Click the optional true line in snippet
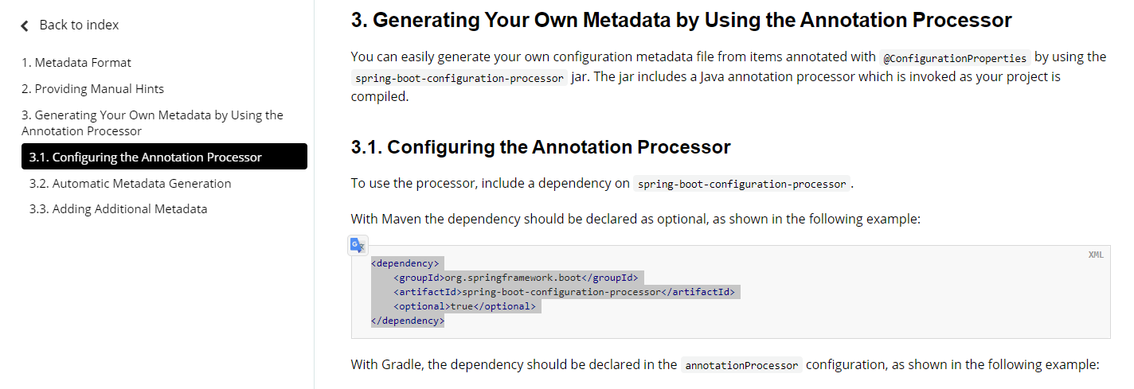The image size is (1134, 389). click(x=464, y=306)
